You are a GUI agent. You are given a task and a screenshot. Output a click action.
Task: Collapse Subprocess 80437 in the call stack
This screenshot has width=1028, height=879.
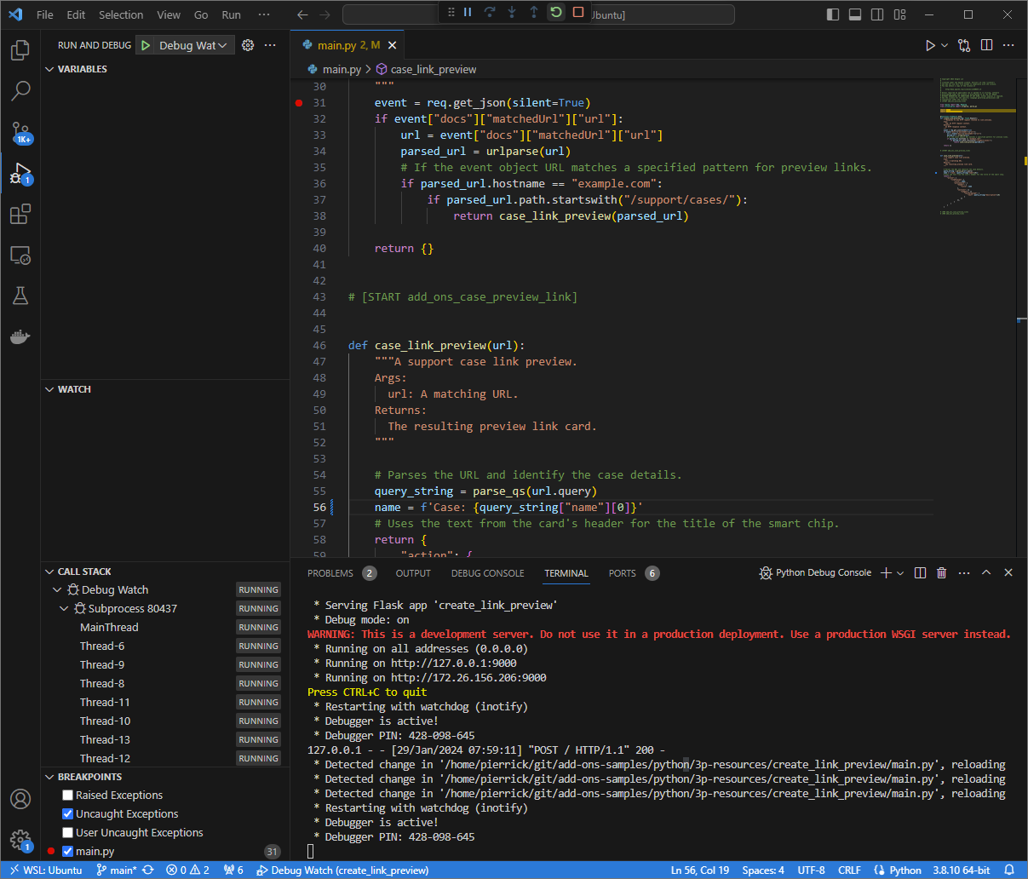click(64, 608)
